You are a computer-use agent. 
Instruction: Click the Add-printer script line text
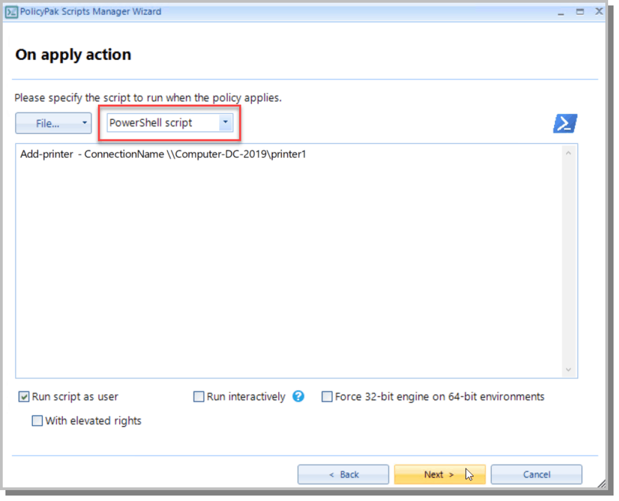pyautogui.click(x=163, y=154)
